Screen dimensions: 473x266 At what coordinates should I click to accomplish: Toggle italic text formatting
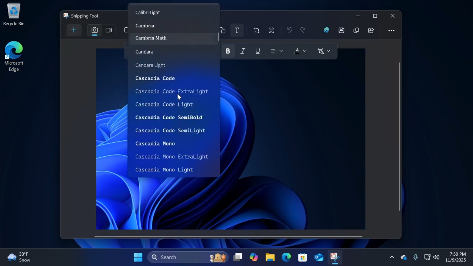point(243,51)
